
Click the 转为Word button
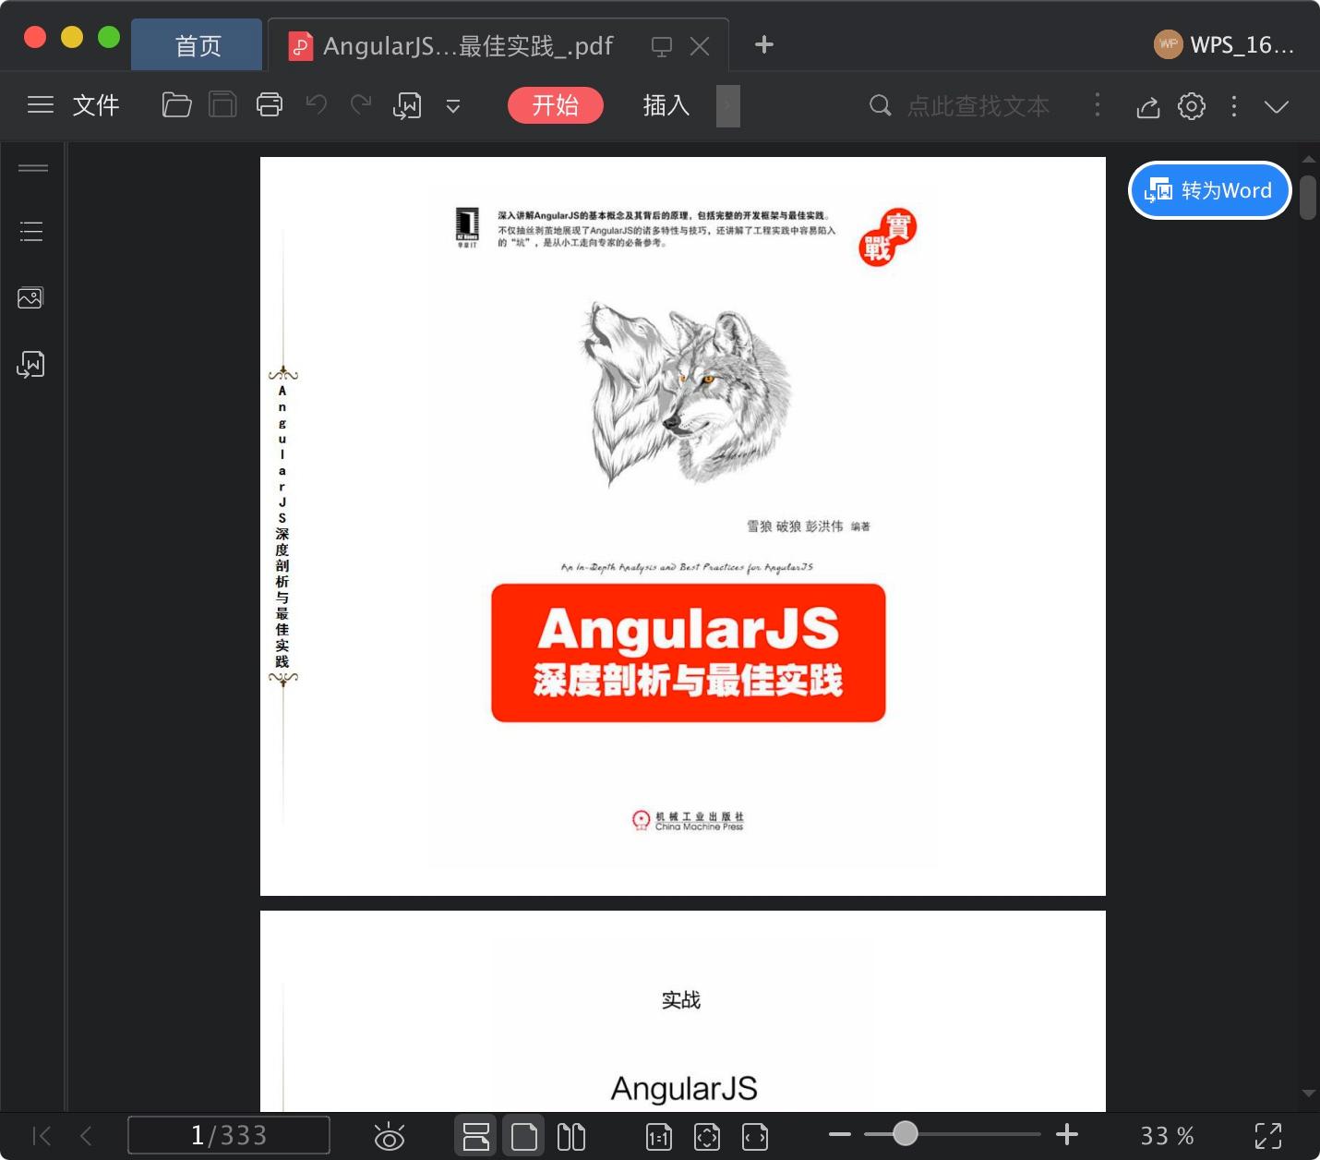pos(1209,190)
